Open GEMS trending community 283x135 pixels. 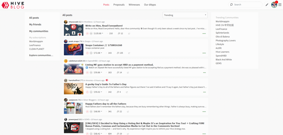(218, 63)
